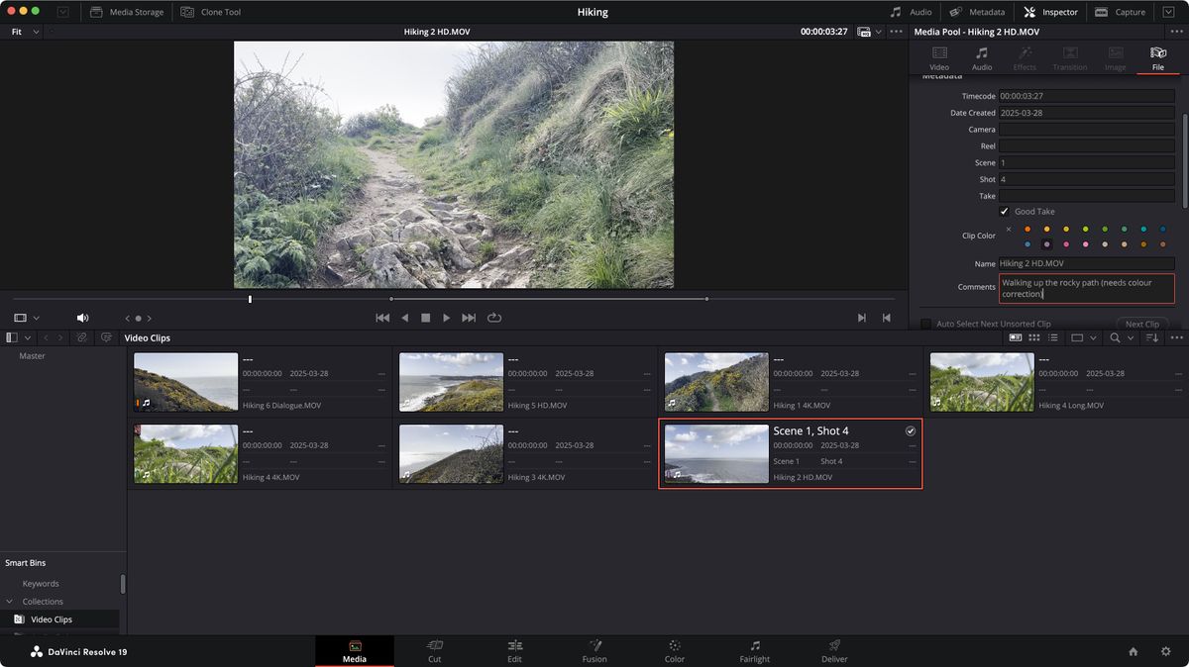Image resolution: width=1189 pixels, height=667 pixels.
Task: Toggle loop playback in viewer
Action: point(494,318)
